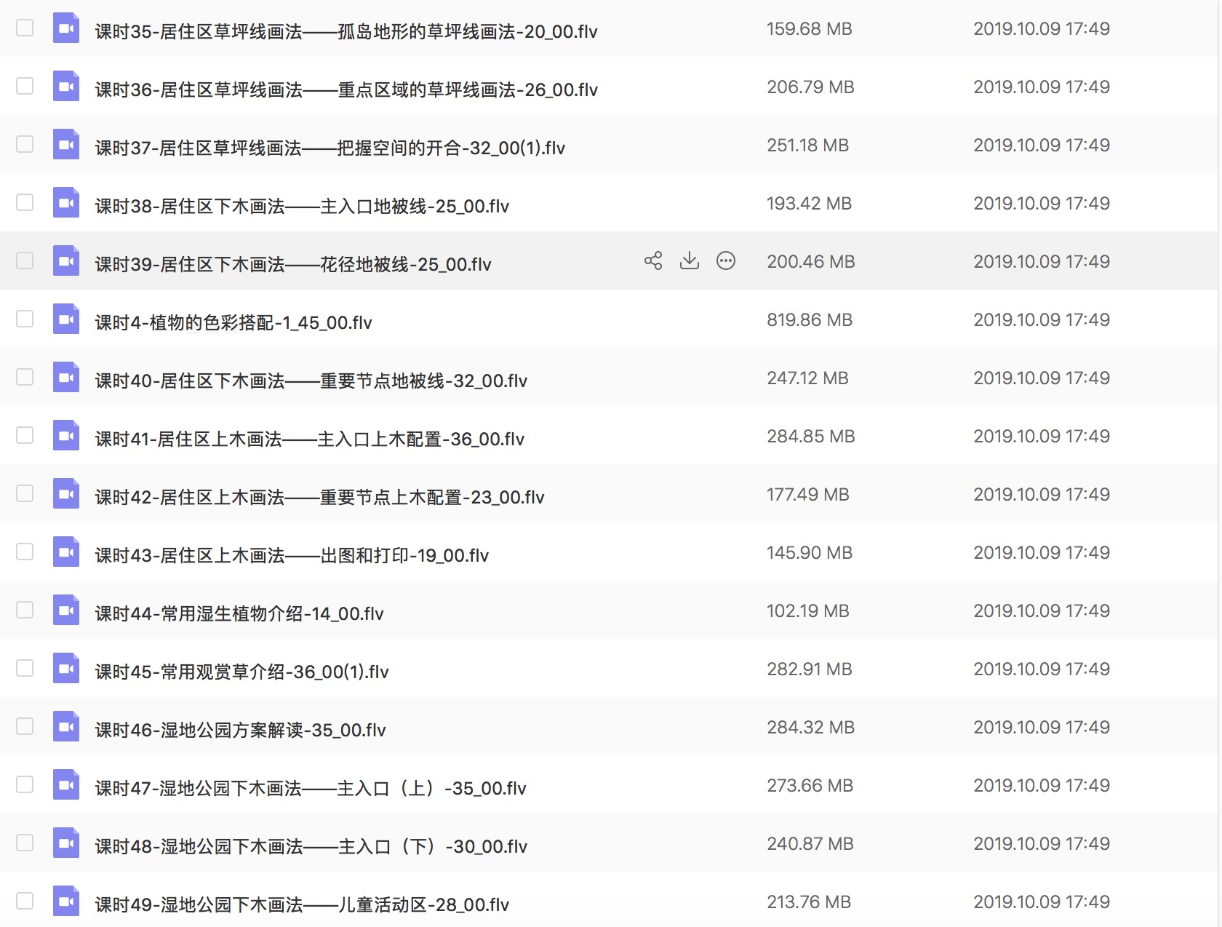This screenshot has width=1222, height=927.
Task: Open file 课时46-湿地公园方案解读-35_00.flv
Action: [x=241, y=730]
